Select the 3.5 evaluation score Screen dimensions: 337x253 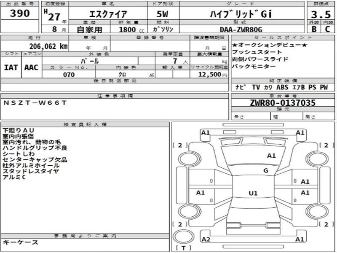tap(321, 14)
